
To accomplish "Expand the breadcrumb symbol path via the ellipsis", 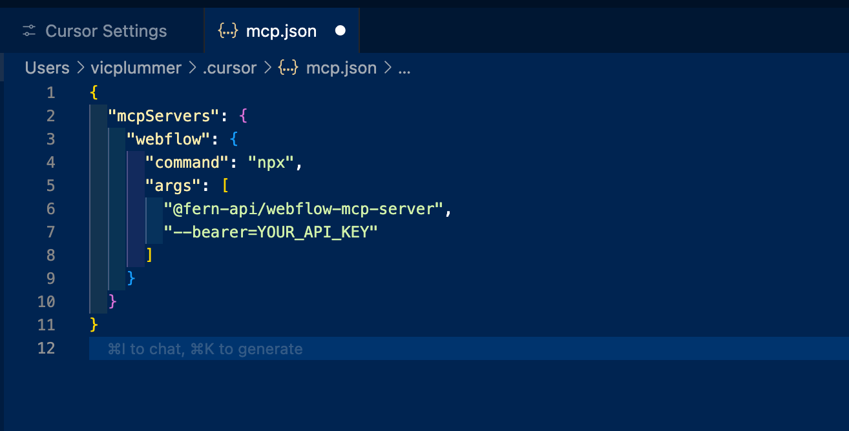I will [x=404, y=68].
